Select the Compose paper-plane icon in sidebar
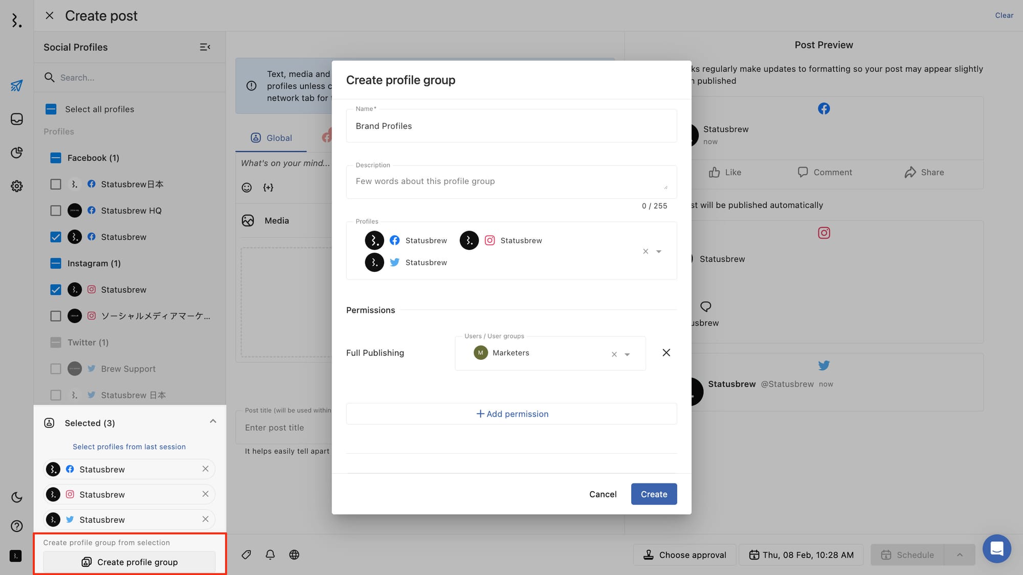Viewport: 1023px width, 575px height. tap(16, 85)
